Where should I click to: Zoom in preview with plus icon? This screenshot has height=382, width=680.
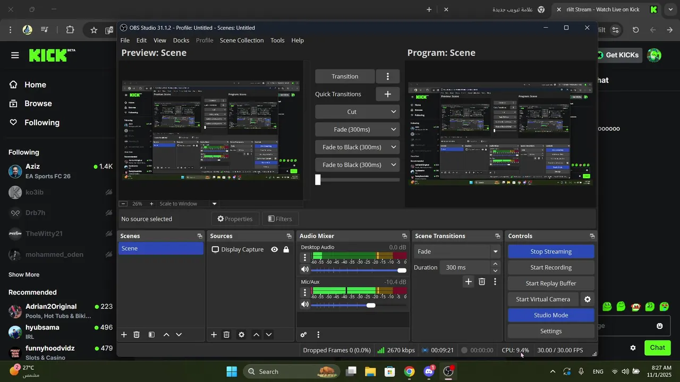pos(151,204)
